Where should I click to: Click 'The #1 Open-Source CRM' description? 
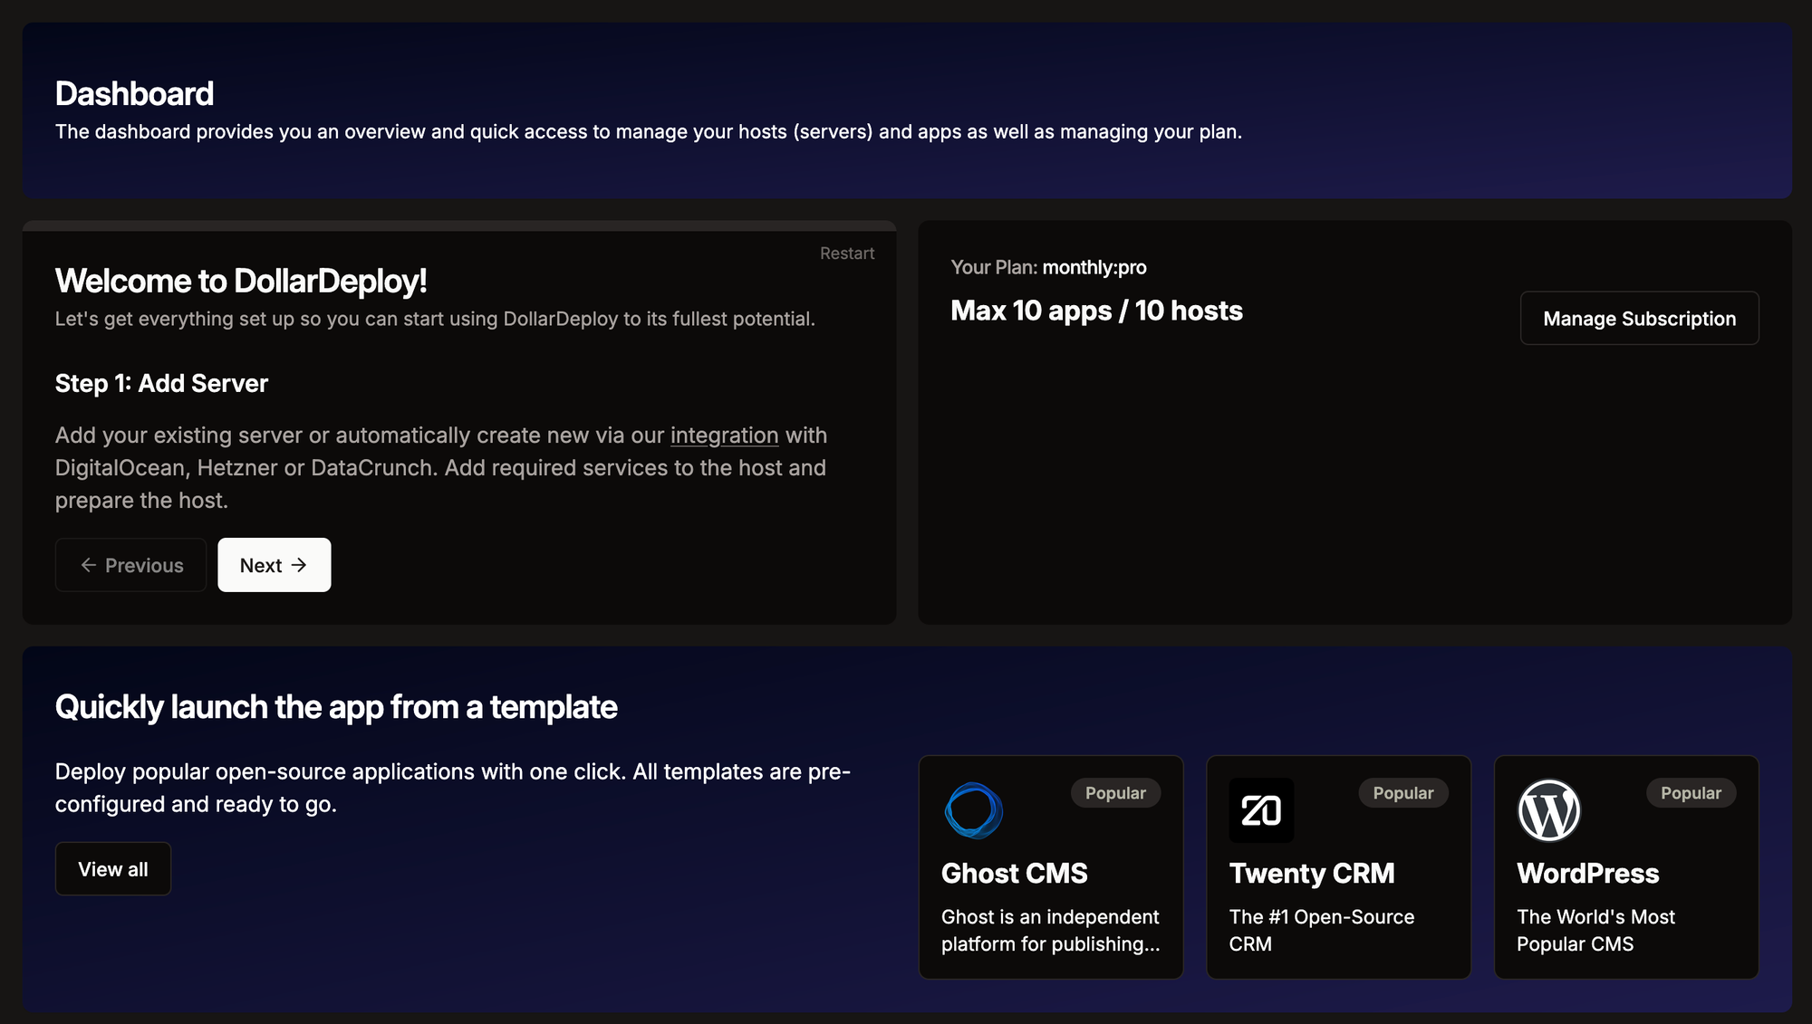click(1321, 930)
